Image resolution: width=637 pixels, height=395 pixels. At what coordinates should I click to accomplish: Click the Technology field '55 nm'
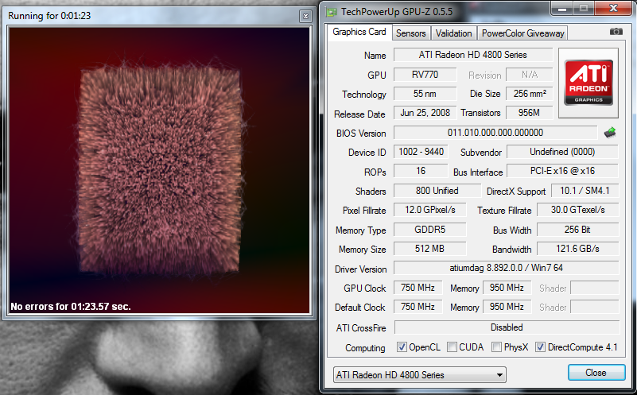pyautogui.click(x=425, y=94)
